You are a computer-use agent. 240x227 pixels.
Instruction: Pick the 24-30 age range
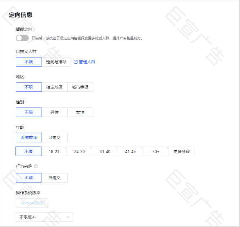tap(79, 151)
